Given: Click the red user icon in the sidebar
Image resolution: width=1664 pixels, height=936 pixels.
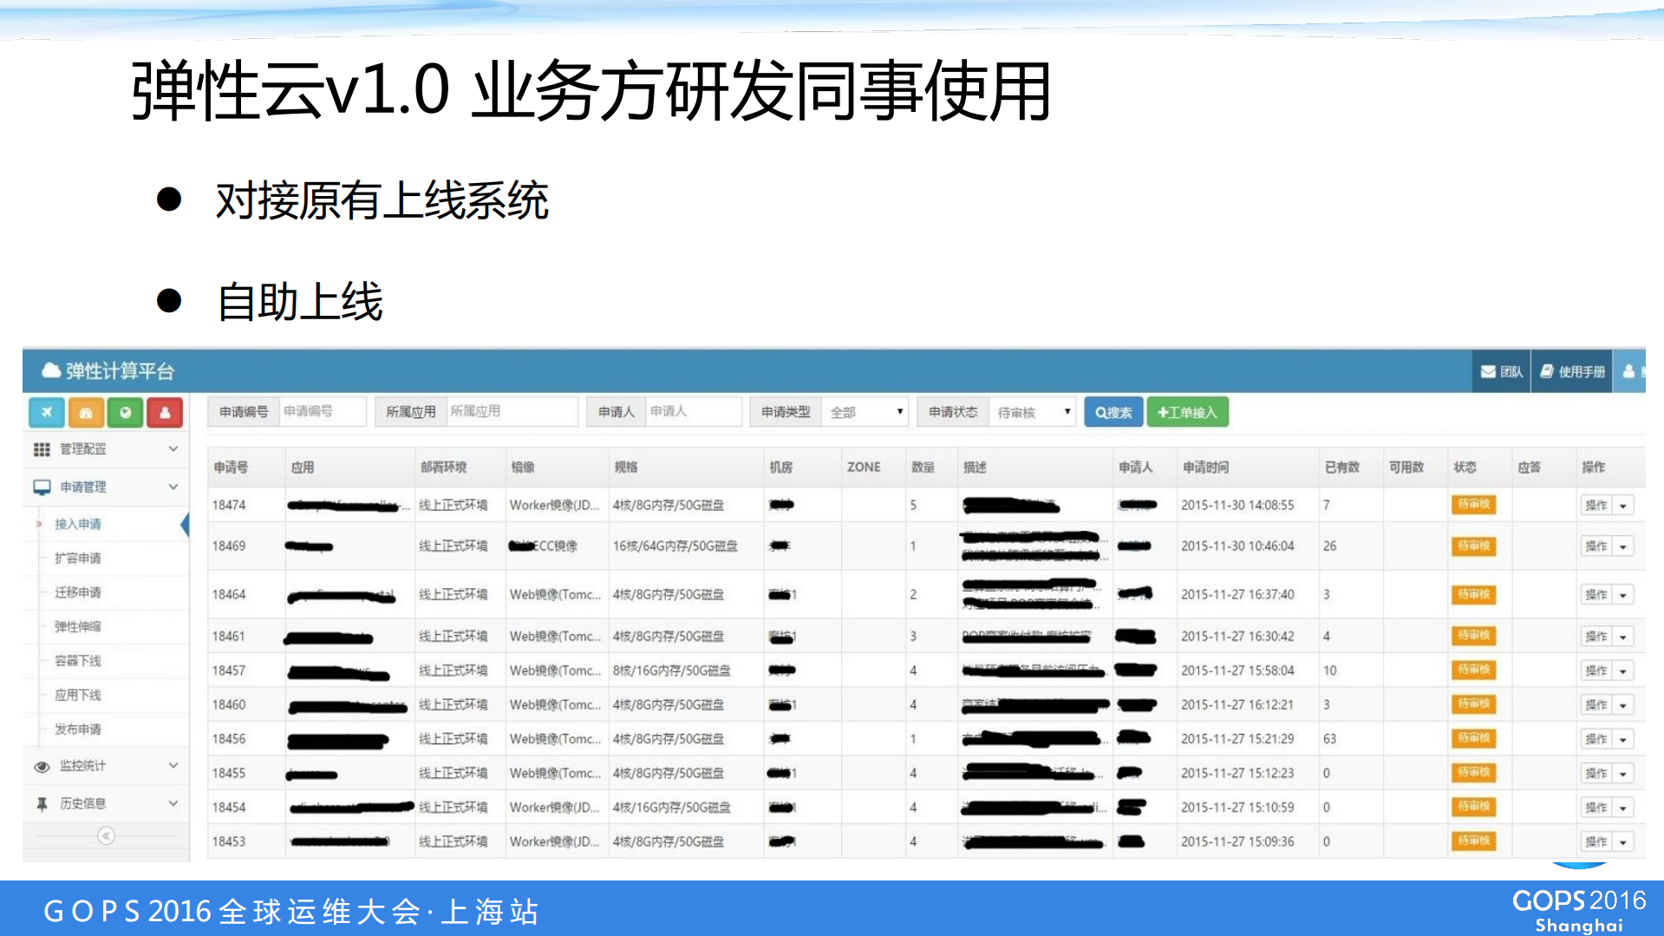Looking at the screenshot, I should [x=166, y=412].
